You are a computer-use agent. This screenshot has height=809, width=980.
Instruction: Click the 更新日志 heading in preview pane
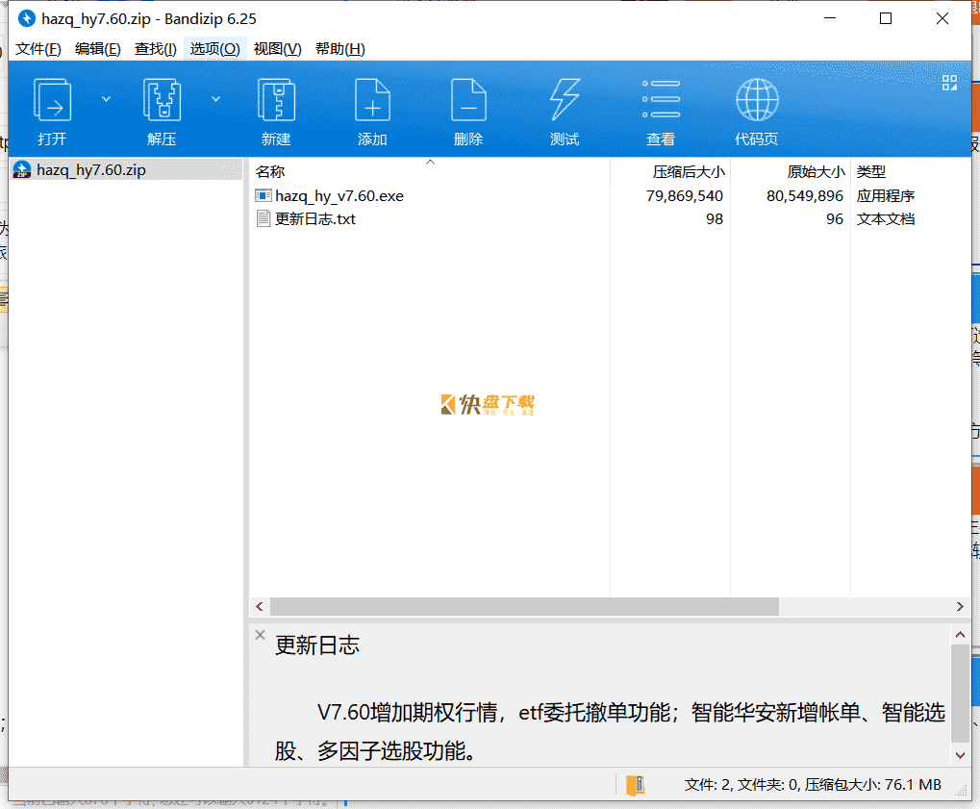pos(317,645)
